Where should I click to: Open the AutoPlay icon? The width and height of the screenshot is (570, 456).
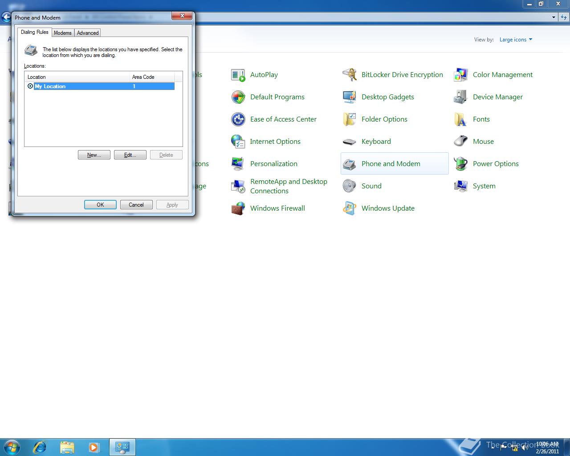238,75
